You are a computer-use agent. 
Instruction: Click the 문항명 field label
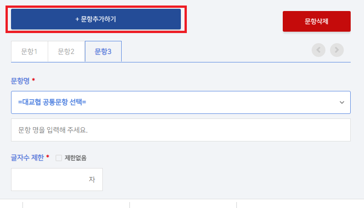coord(20,81)
